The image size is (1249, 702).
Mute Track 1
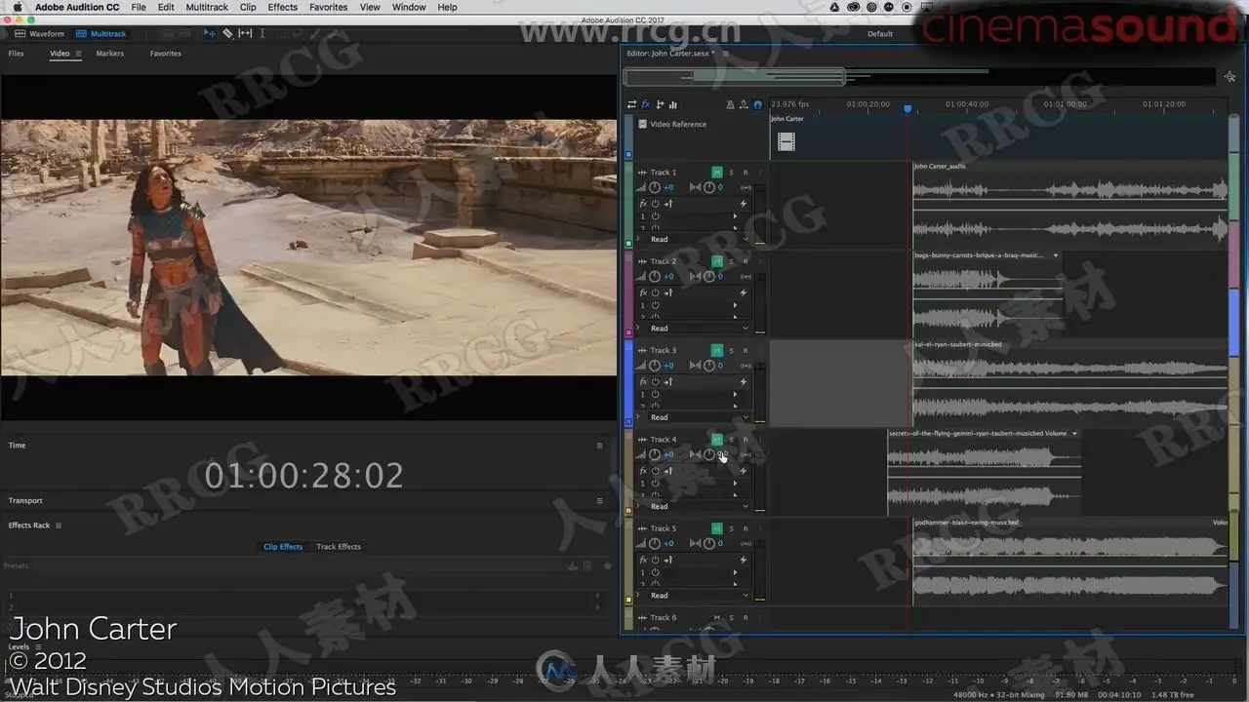click(717, 173)
